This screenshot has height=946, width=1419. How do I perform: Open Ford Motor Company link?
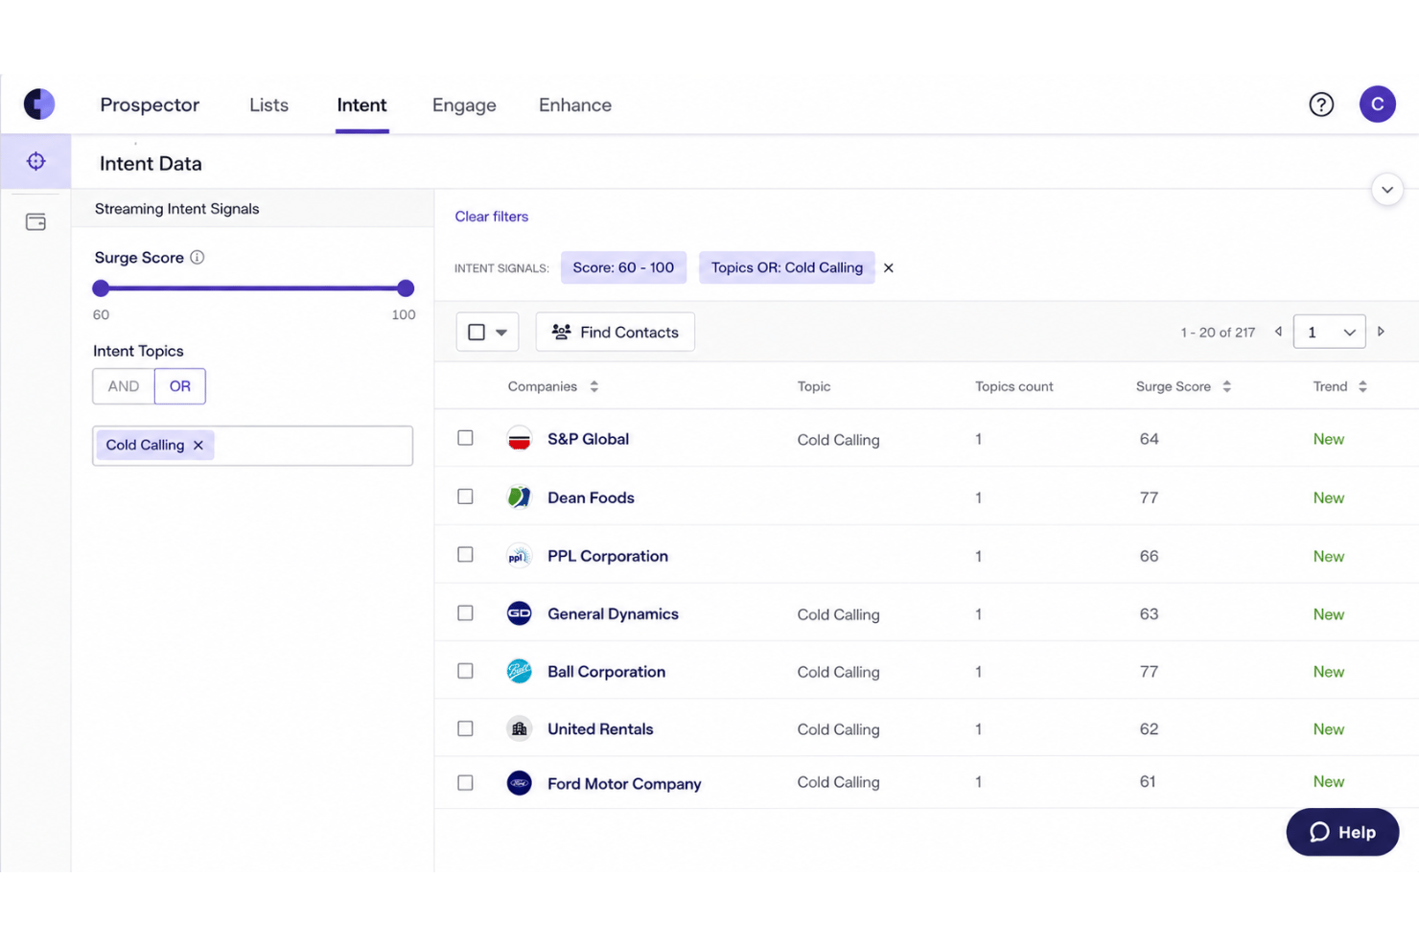click(624, 783)
